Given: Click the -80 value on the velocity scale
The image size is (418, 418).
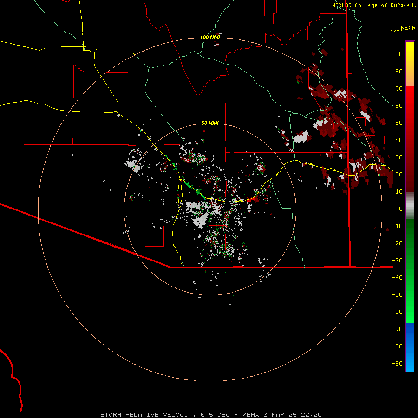Looking at the screenshot, I should pyautogui.click(x=397, y=346).
